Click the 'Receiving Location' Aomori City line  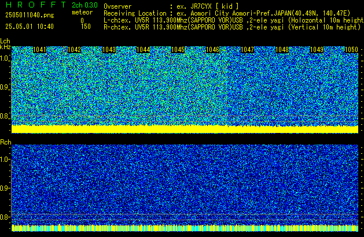pyautogui.click(x=227, y=13)
